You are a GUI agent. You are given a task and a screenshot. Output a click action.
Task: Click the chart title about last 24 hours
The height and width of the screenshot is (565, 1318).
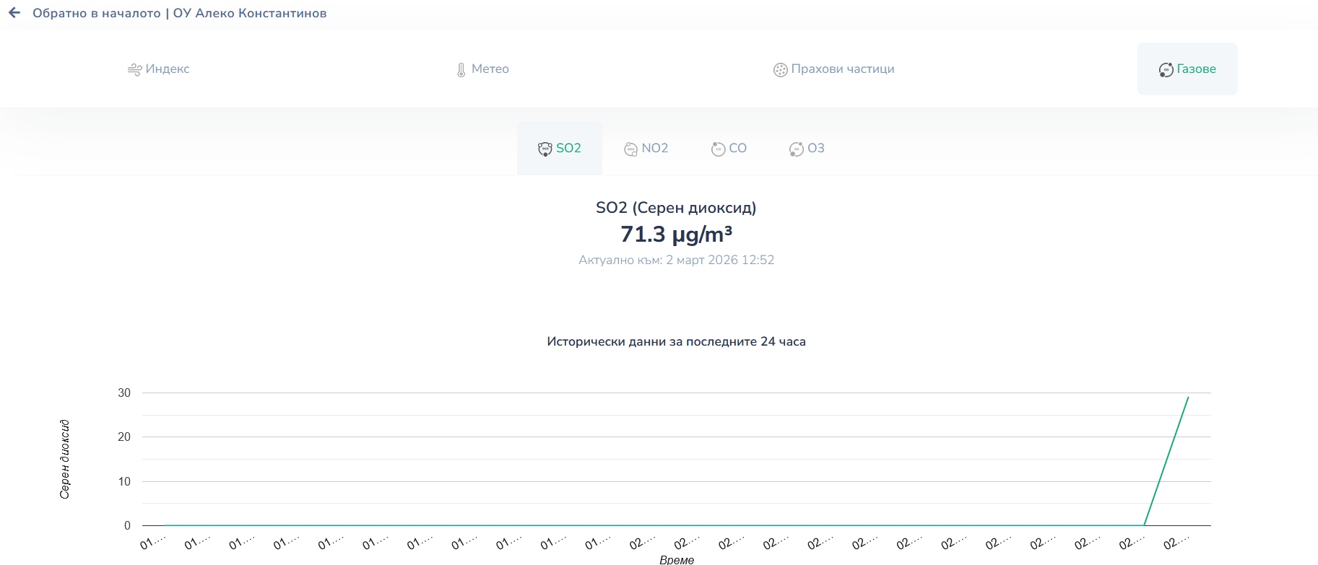(x=676, y=342)
